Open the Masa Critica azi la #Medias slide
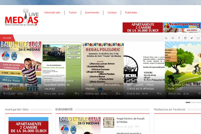 point(144,70)
